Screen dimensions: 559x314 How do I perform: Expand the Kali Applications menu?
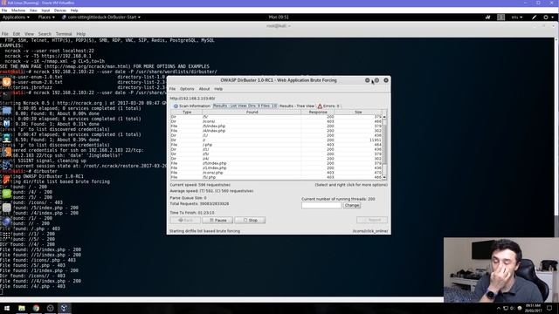pos(16,17)
